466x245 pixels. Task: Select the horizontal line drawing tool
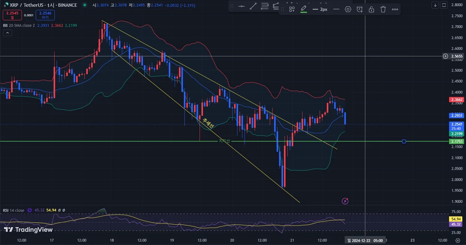point(242,6)
